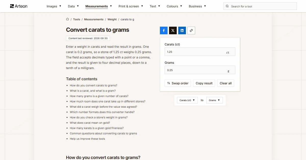
Task: Click the 'Content last reviewed: 2026-09-30' badge
Action: (88, 38)
